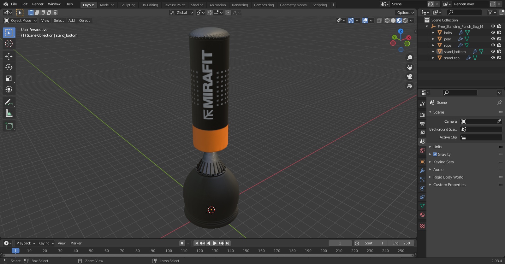
Task: Open the Physics properties tab
Action: [422, 188]
